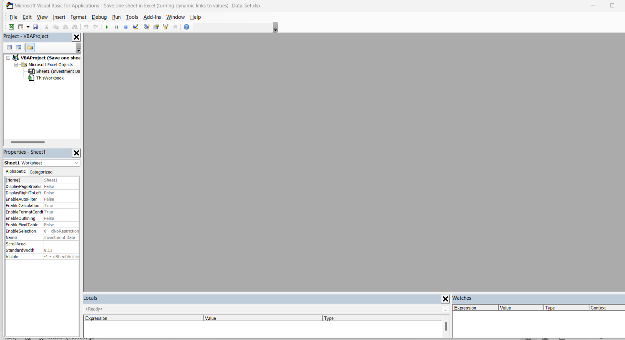
Task: Open the Window menu
Action: click(x=175, y=17)
